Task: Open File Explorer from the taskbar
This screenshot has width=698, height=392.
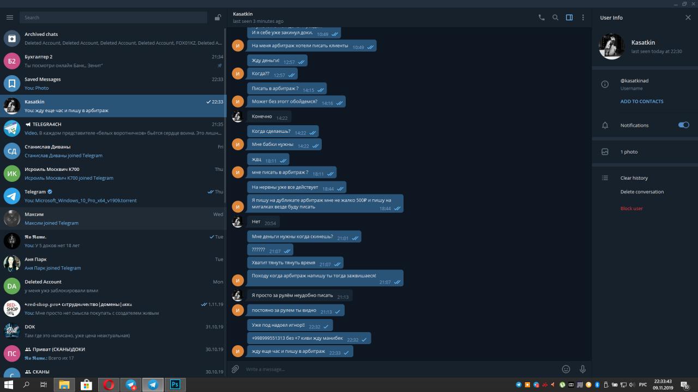Action: [x=64, y=385]
